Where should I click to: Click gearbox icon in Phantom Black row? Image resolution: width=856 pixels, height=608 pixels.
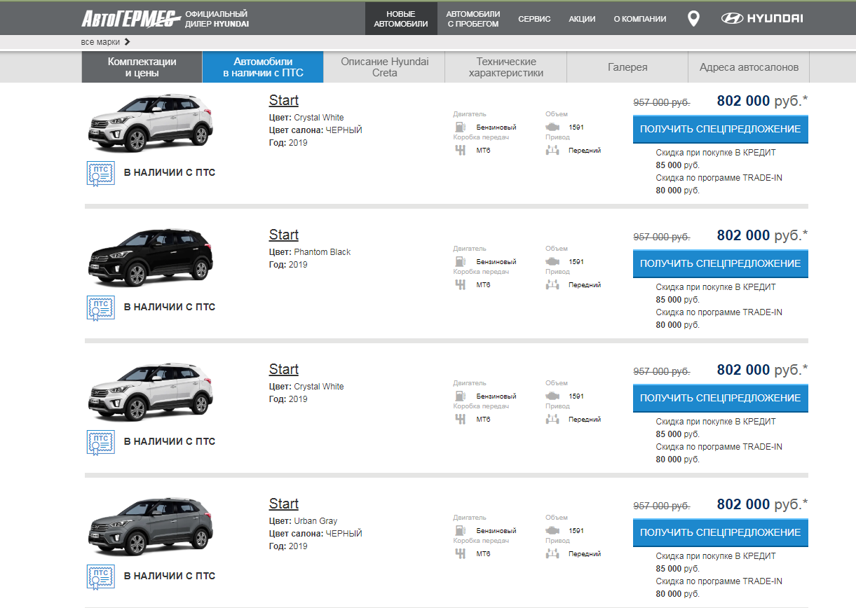pos(461,284)
